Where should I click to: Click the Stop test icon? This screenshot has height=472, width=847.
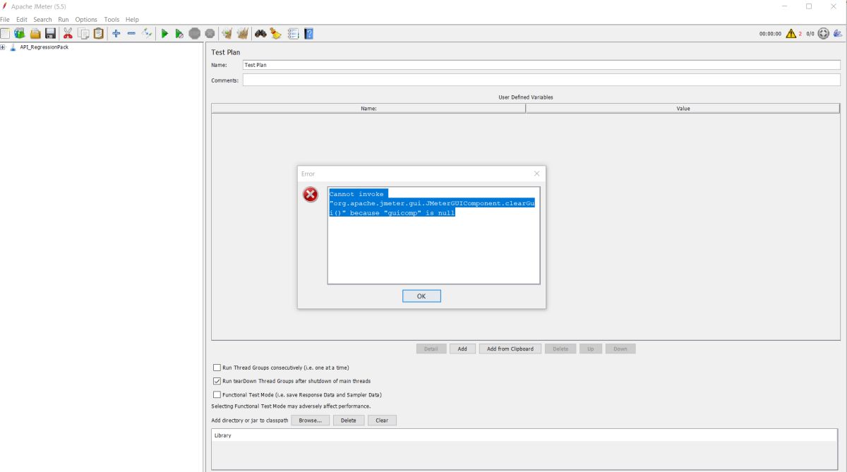point(194,33)
